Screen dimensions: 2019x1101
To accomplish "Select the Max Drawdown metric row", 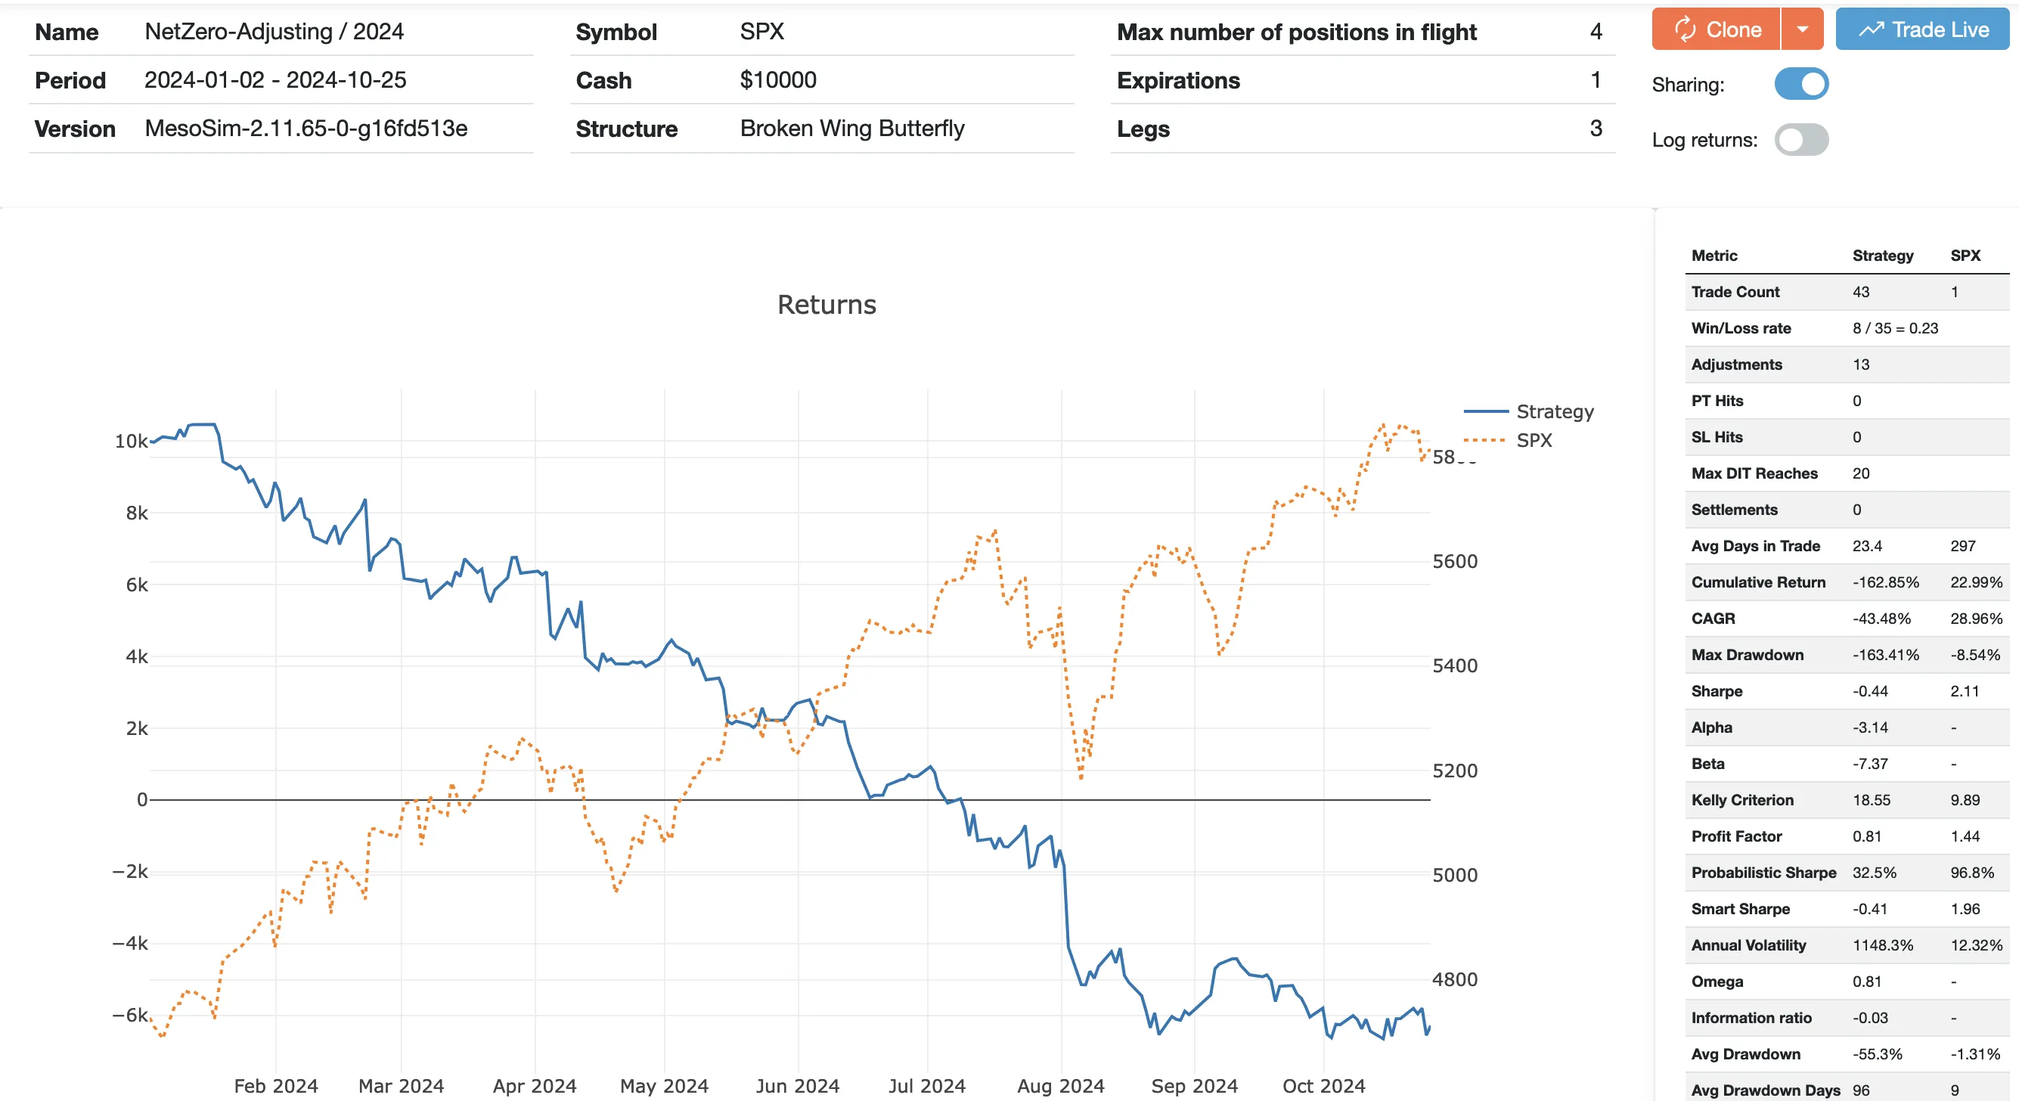I will (1747, 655).
